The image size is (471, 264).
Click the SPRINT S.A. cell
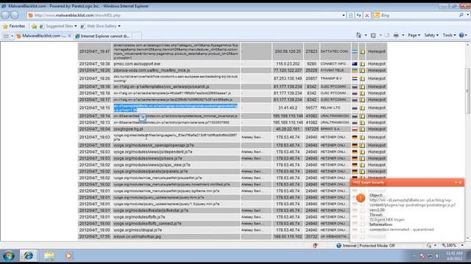(335, 129)
